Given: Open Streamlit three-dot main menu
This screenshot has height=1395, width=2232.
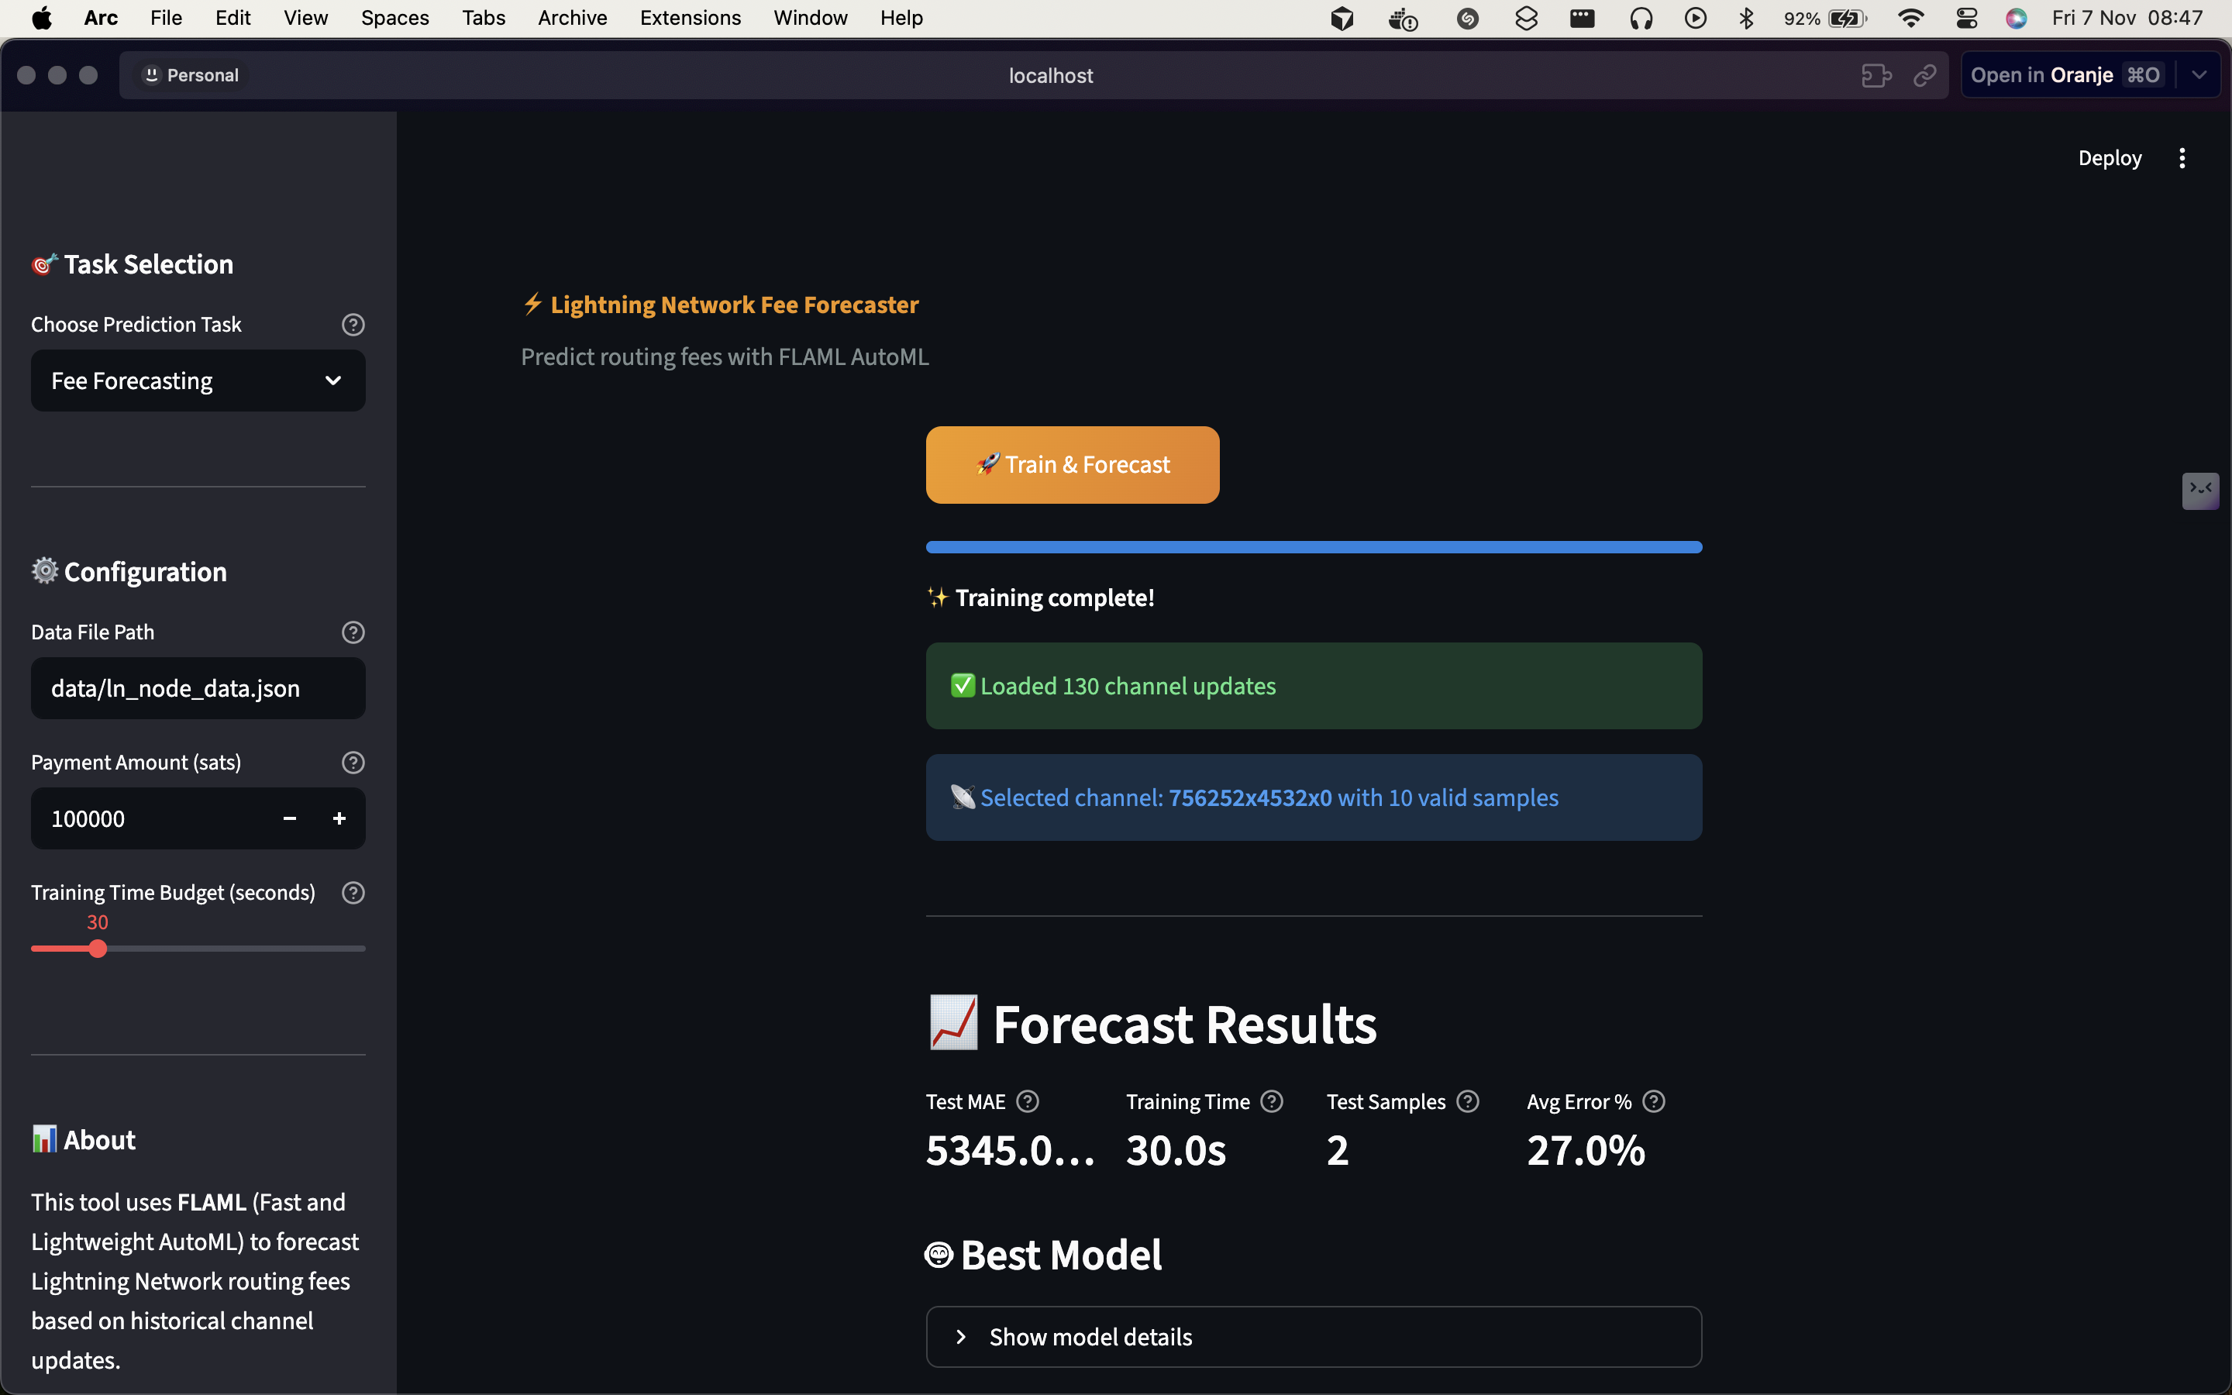Looking at the screenshot, I should [2182, 158].
